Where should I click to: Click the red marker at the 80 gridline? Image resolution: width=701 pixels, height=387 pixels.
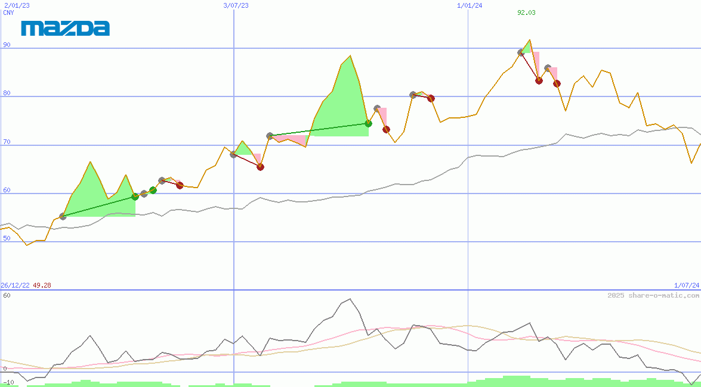tap(431, 98)
